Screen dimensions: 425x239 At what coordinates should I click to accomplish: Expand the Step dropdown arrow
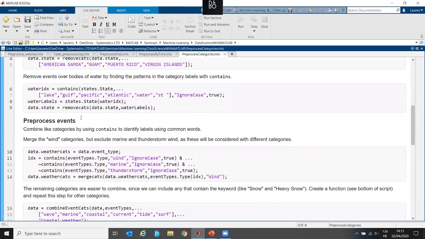(x=254, y=31)
